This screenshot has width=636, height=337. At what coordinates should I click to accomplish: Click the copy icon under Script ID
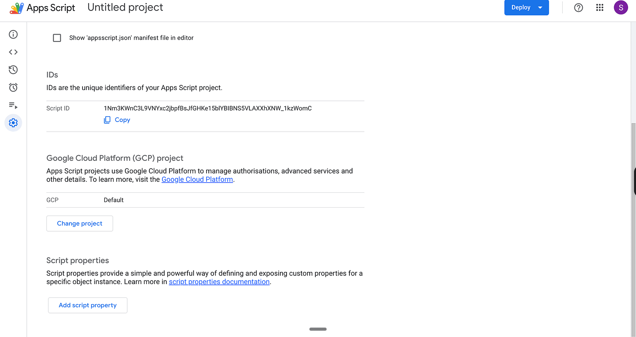107,120
